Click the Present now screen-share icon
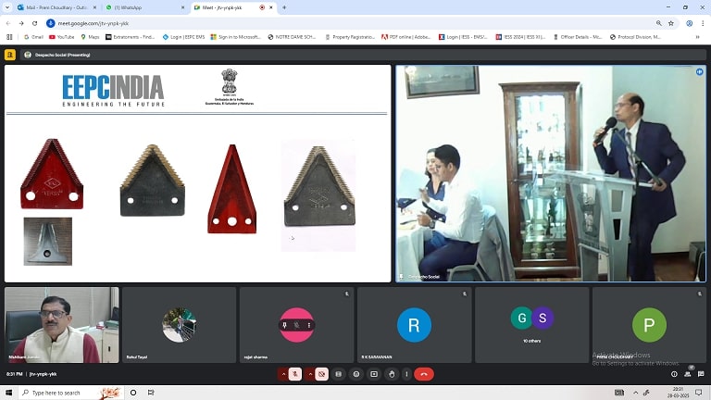Viewport: 711px width, 400px height. pos(374,374)
